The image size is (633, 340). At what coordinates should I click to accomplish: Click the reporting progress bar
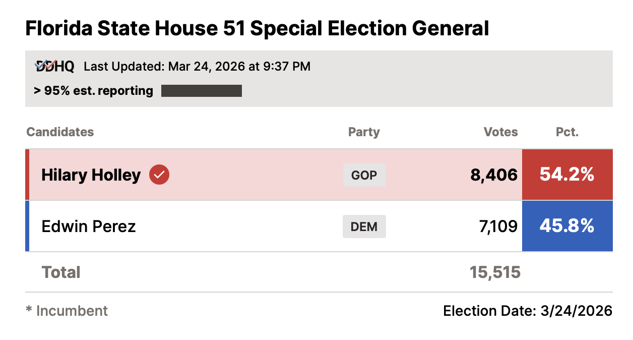[x=202, y=91]
